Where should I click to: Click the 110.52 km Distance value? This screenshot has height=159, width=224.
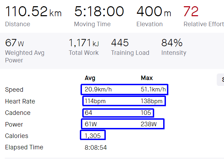pos(33,12)
